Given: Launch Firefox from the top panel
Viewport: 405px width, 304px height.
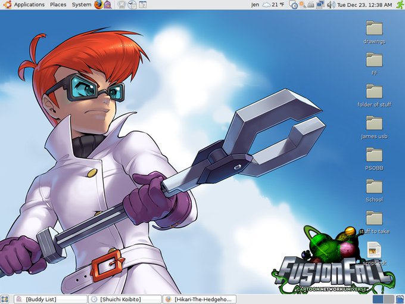Looking at the screenshot, I should (x=98, y=5).
